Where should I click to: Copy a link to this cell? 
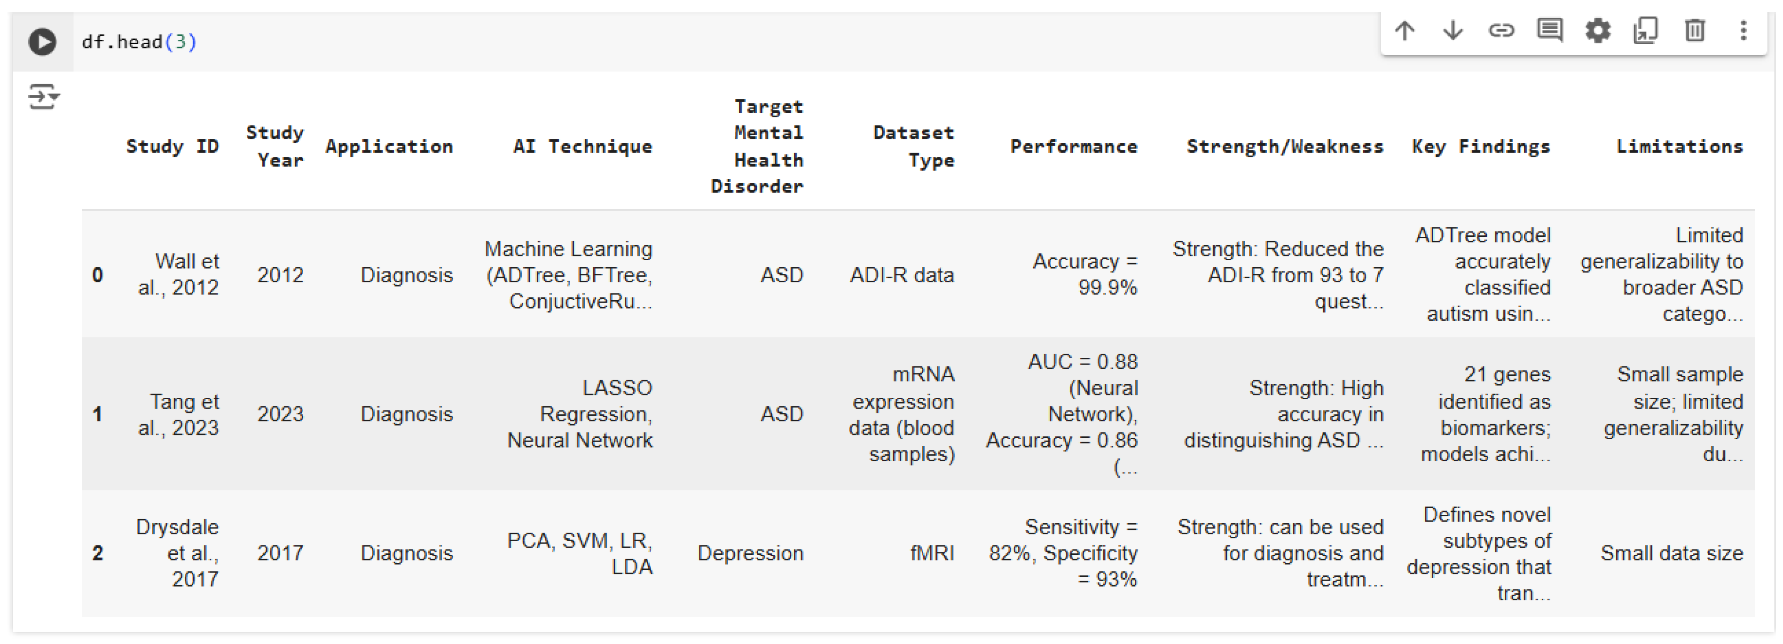point(1502,31)
